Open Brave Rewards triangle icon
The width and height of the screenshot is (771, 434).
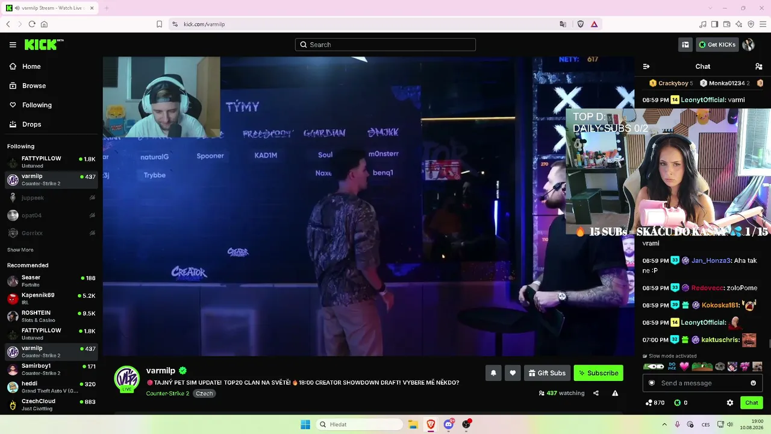click(x=594, y=24)
